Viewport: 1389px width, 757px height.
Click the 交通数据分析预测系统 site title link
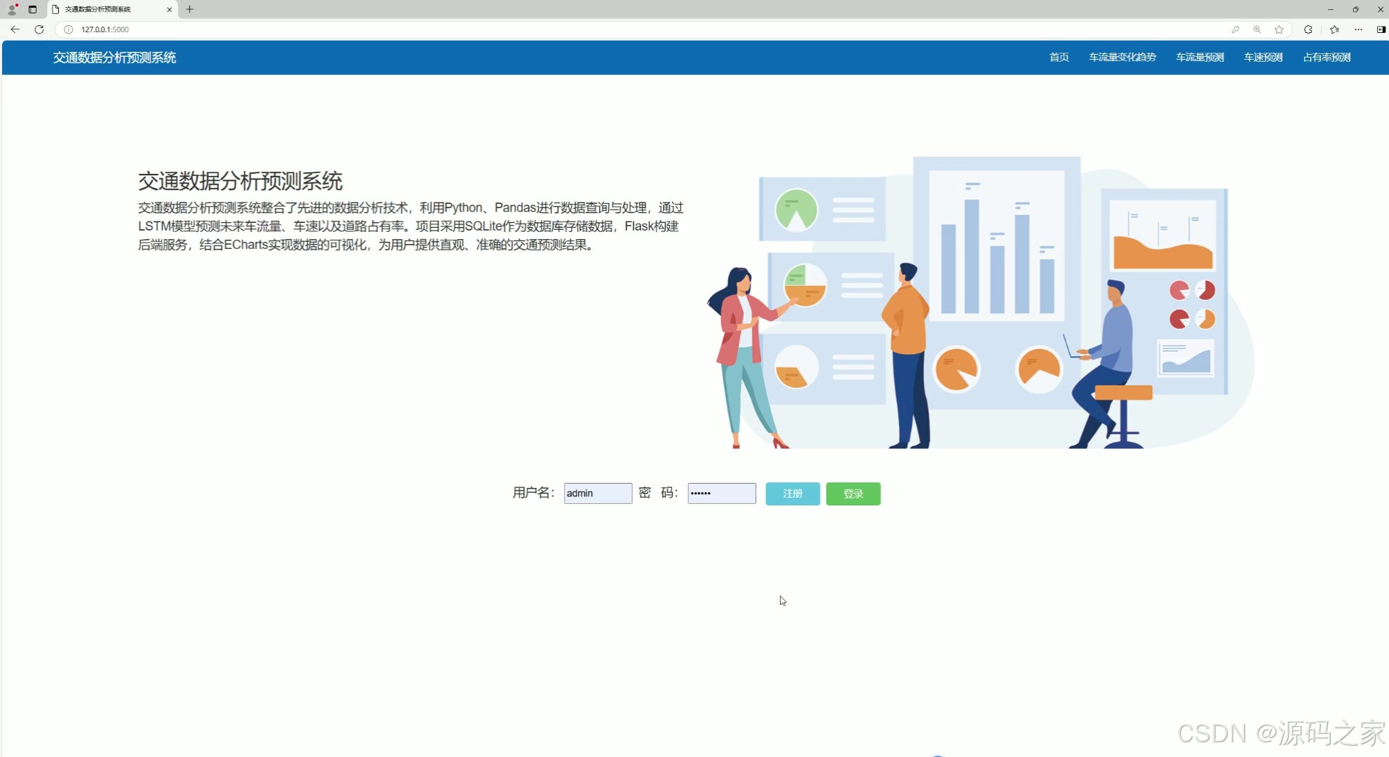(x=114, y=57)
